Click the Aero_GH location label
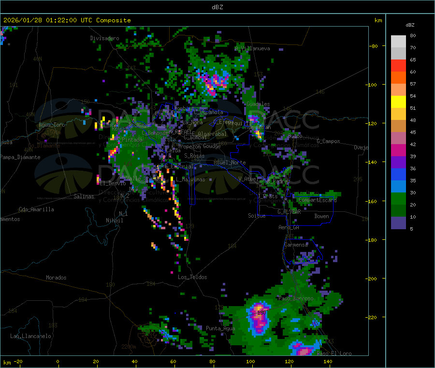The image size is (435, 368). click(x=289, y=227)
